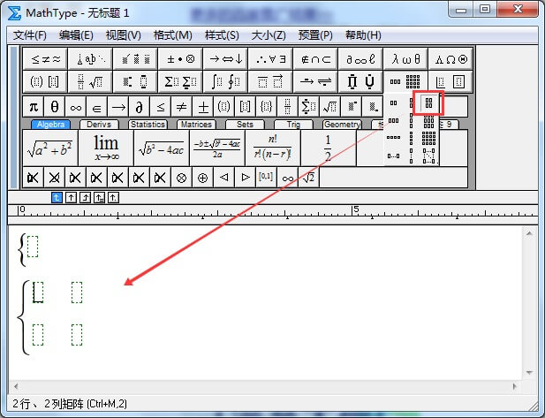Open the 样式(S) menu
This screenshot has height=418, width=545.
click(222, 35)
